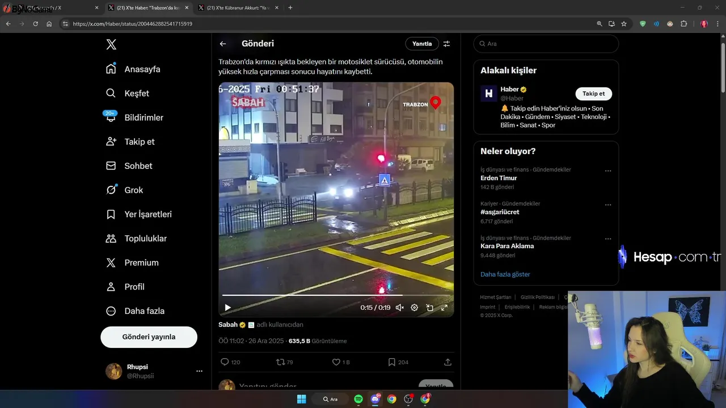The width and height of the screenshot is (726, 408).
Task: Open options for #asgariücret trend
Action: 608,205
